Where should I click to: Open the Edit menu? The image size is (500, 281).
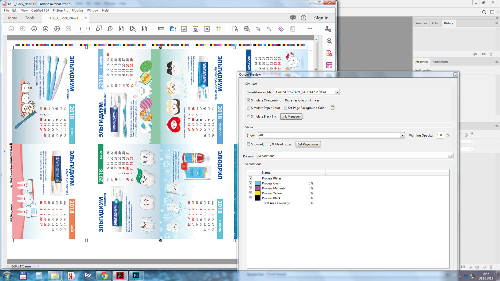pos(15,10)
